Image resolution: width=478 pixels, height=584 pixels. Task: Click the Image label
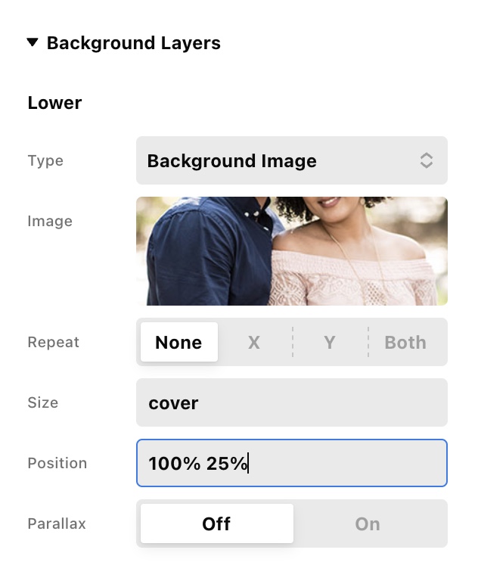(50, 221)
